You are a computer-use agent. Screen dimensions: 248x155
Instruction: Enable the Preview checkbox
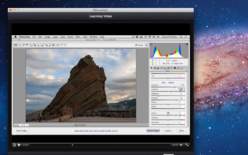tap(136, 45)
